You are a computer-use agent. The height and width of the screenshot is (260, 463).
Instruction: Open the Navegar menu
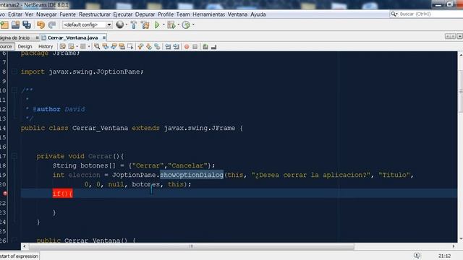[46, 14]
